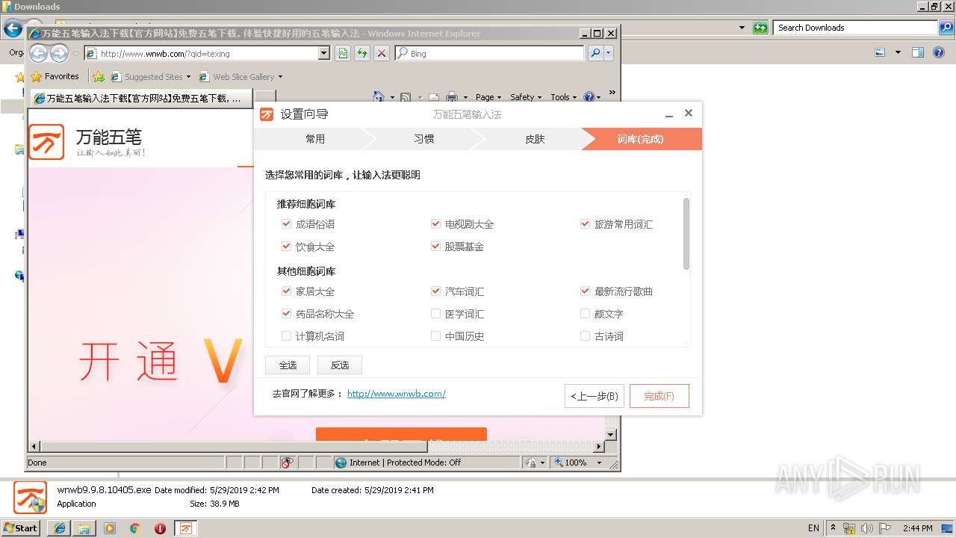The height and width of the screenshot is (538, 956).
Task: Click the Search Downloads field in Explorer
Action: tap(855, 28)
